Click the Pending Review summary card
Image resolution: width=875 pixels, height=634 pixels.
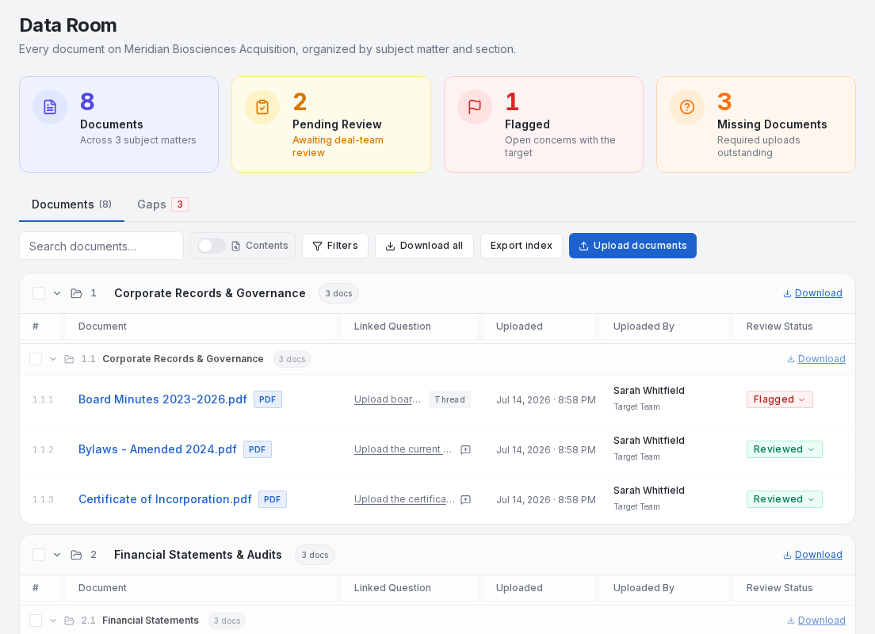[331, 124]
